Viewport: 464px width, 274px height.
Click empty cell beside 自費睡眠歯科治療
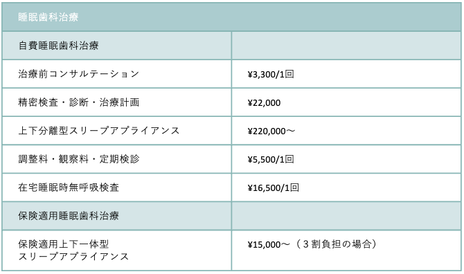click(x=346, y=46)
